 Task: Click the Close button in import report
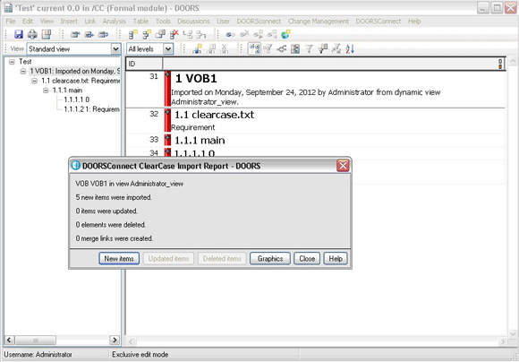click(x=307, y=259)
